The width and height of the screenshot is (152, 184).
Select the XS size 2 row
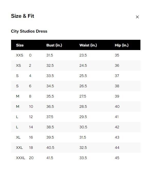pos(76,65)
